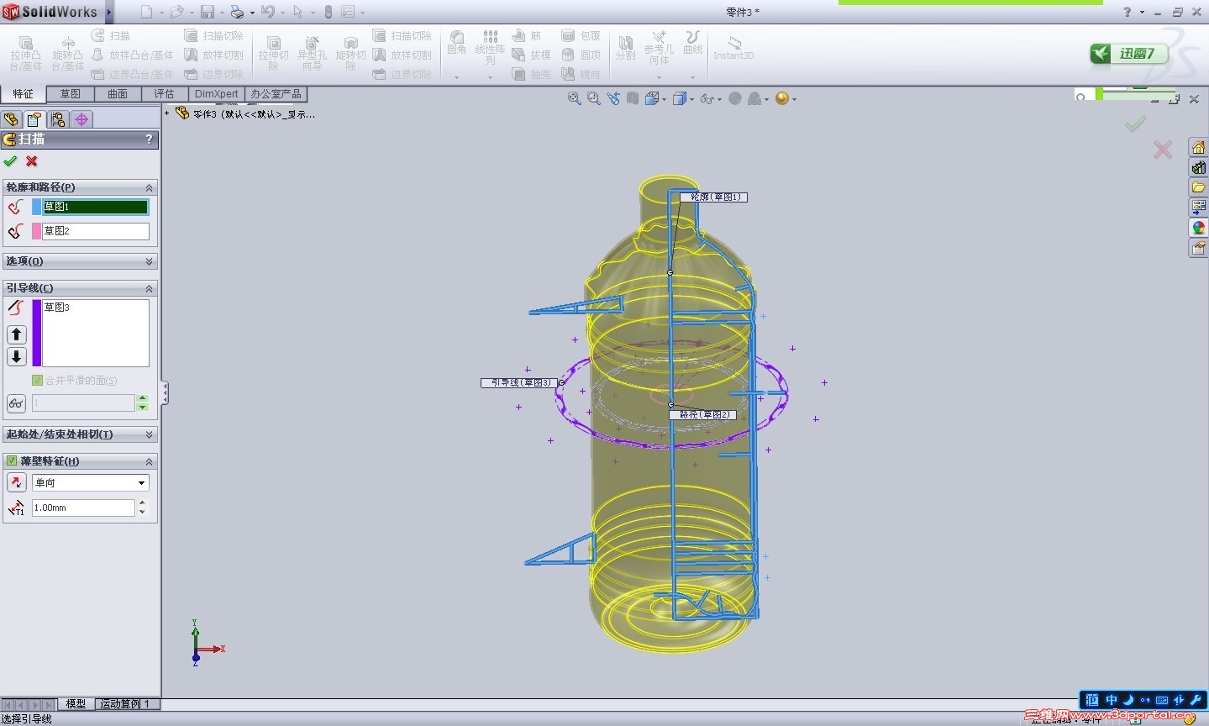The image size is (1209, 726).
Task: Move guide curve 草图3 down in list
Action: click(16, 356)
